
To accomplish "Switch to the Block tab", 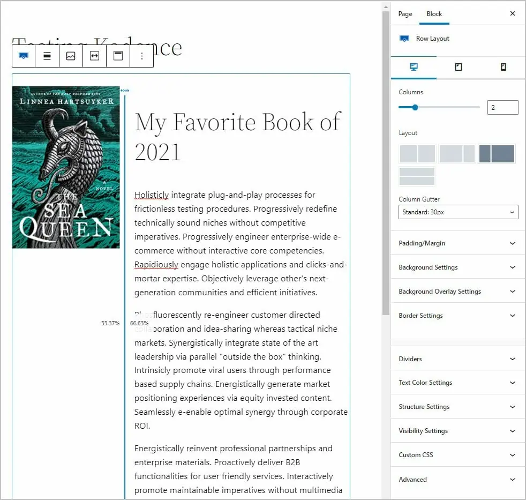I will click(x=434, y=14).
